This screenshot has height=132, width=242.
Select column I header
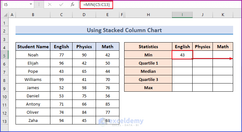pyautogui.click(x=182, y=15)
